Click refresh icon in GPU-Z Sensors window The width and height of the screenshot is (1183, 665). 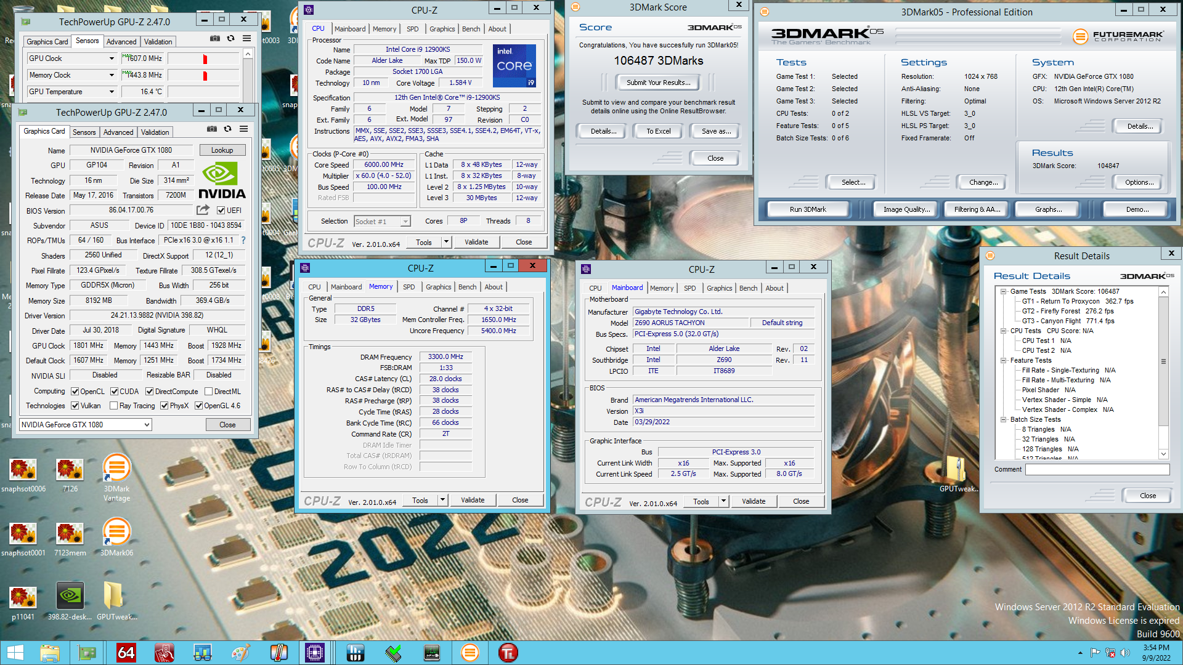pyautogui.click(x=230, y=38)
